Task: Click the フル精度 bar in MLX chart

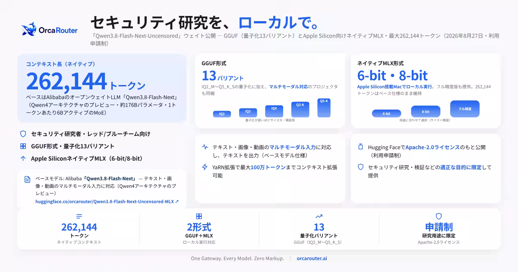Action: click(x=465, y=109)
